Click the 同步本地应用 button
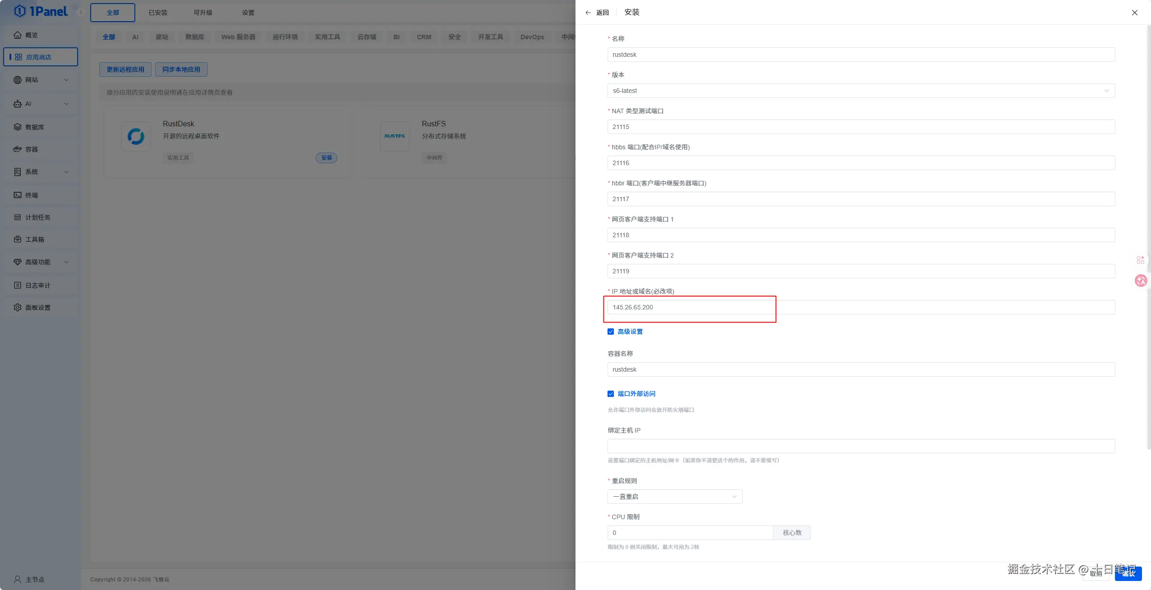Screen dimensions: 1151x590 (181, 69)
